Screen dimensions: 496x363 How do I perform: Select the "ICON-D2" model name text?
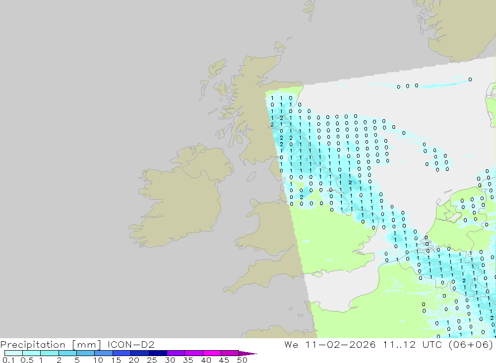click(x=131, y=344)
